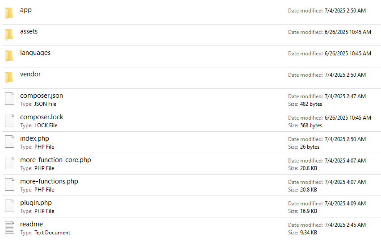Image resolution: width=381 pixels, height=246 pixels.
Task: Select the vendor folder icon
Action: click(x=9, y=77)
